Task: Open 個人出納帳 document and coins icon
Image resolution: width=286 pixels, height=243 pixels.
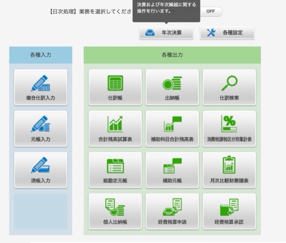Action: [x=115, y=207]
